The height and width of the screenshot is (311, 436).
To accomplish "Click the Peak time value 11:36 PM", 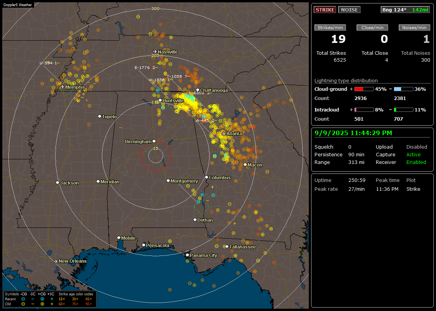I will pyautogui.click(x=387, y=189).
